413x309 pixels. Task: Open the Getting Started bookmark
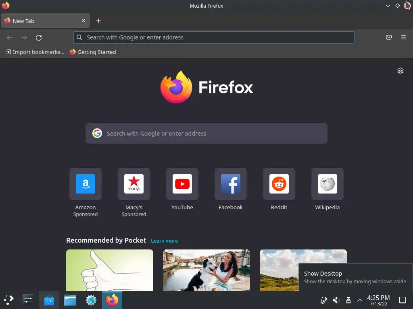(x=93, y=52)
